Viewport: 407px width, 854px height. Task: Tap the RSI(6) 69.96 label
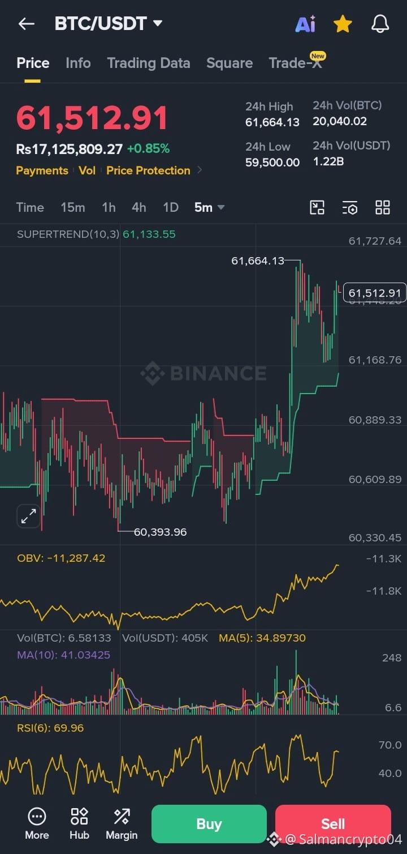pyautogui.click(x=50, y=728)
